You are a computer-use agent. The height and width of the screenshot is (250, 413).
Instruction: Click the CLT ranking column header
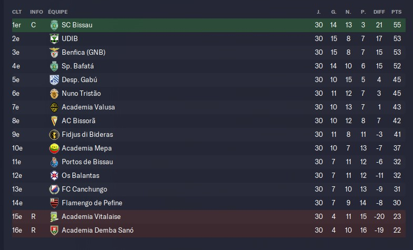coord(16,12)
